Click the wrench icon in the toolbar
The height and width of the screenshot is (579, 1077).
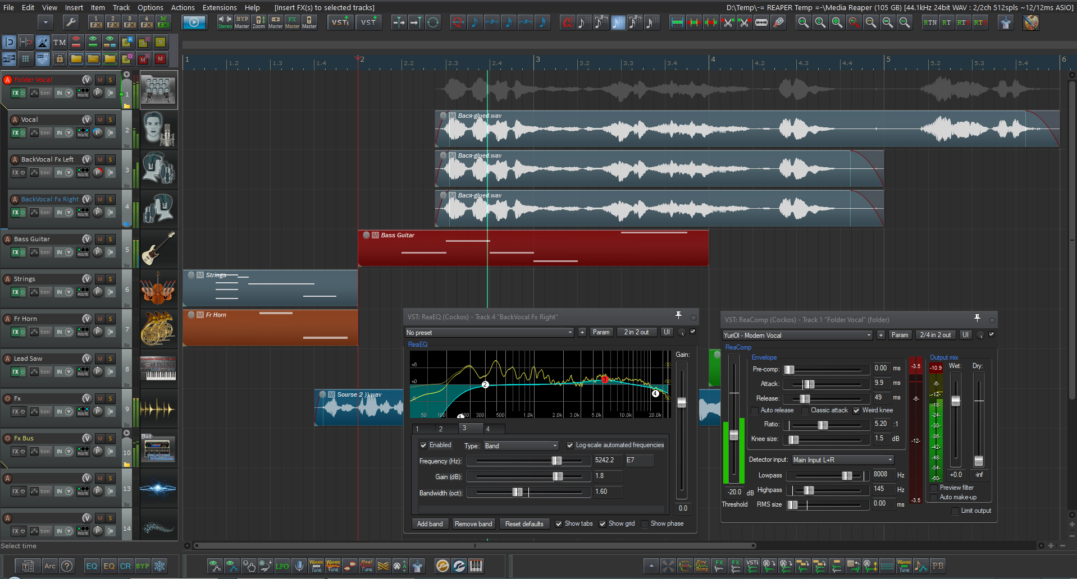[x=70, y=22]
